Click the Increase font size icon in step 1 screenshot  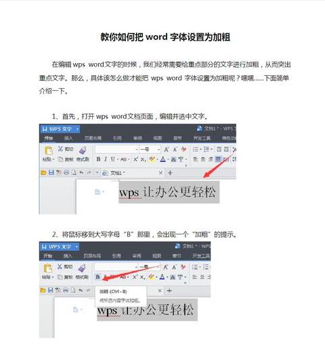point(167,150)
